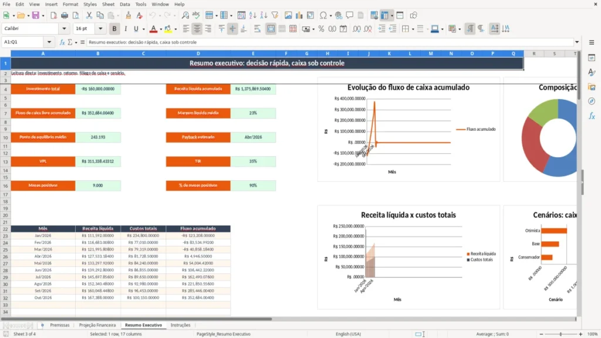Click column header E

(x=253, y=53)
